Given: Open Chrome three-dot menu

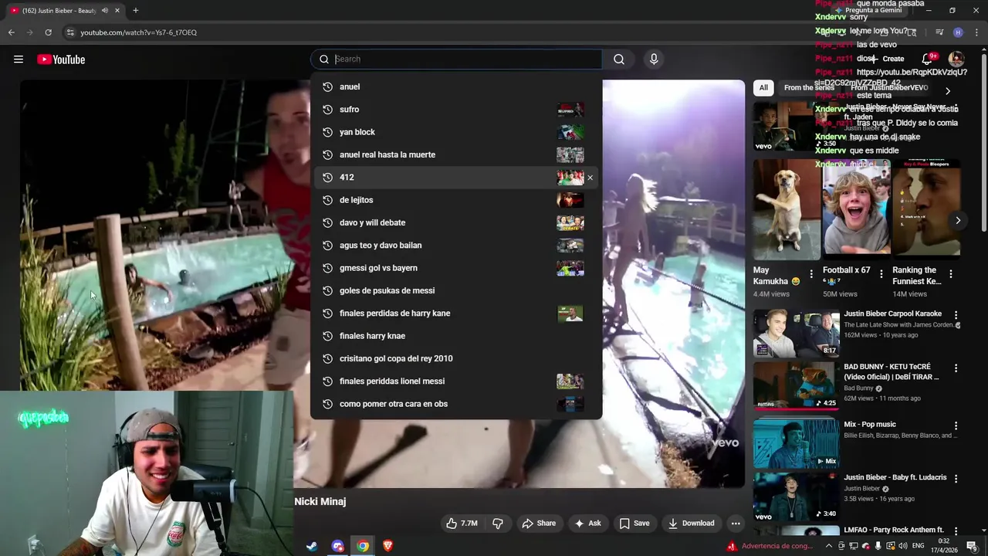Looking at the screenshot, I should 976,32.
